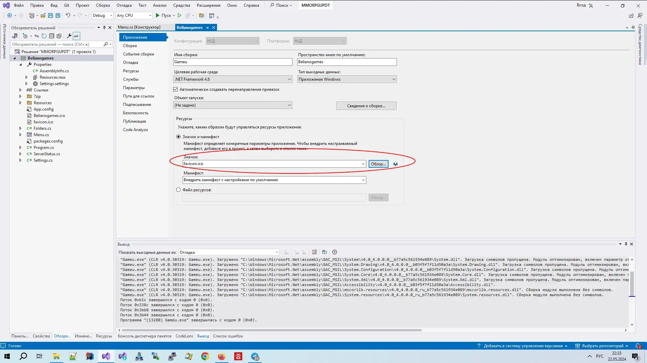Open the Объект запуска dropdown

233,105
